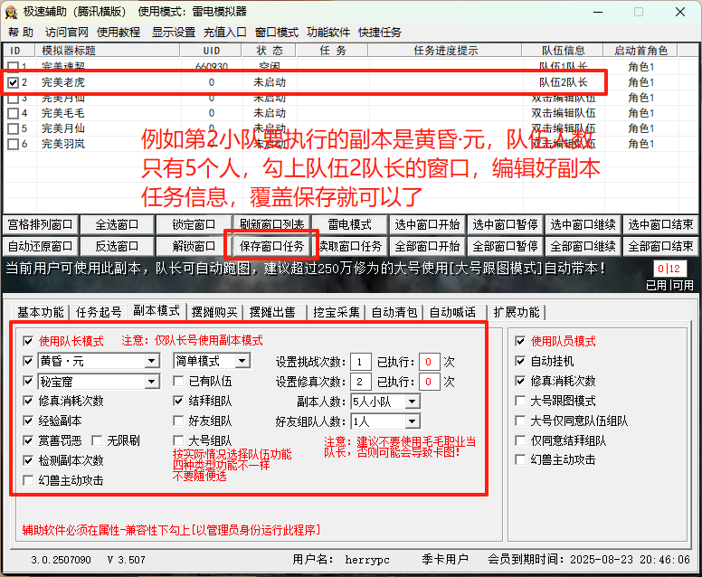
Task: Toggle the 结拜组队 checkbox
Action: [178, 401]
